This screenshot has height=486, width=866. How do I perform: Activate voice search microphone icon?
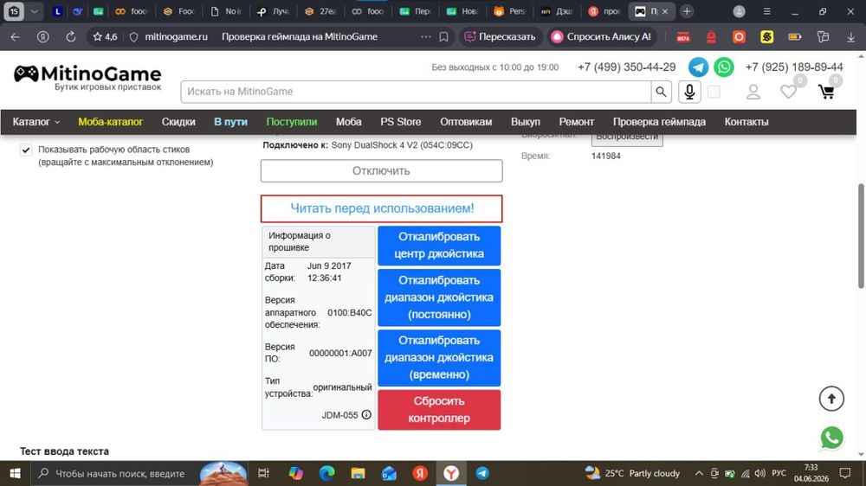click(x=689, y=92)
